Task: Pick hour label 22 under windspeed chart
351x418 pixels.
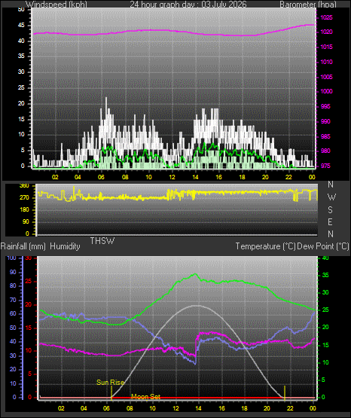Action: pyautogui.click(x=288, y=177)
